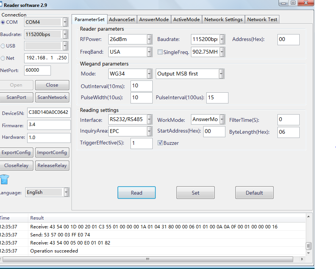Screen dimensions: 336x269
Task: Click ExportConfig to save reader settings
Action: pos(16,152)
